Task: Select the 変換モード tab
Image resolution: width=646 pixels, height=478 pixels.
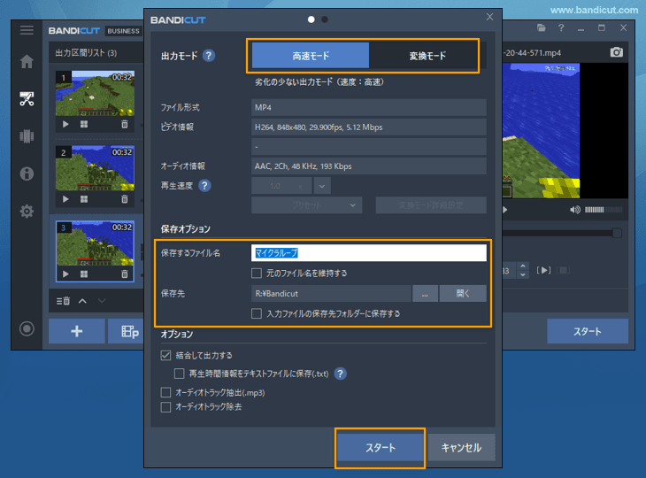Action: pos(427,56)
